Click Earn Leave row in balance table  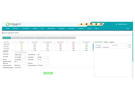click(x=48, y=46)
